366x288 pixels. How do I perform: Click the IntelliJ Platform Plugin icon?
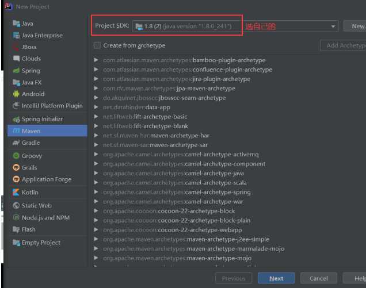click(x=16, y=106)
